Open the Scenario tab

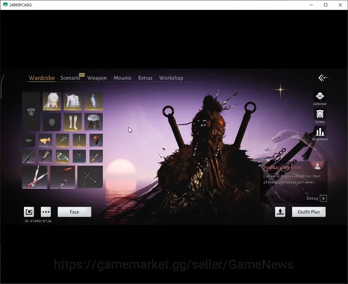coord(70,78)
